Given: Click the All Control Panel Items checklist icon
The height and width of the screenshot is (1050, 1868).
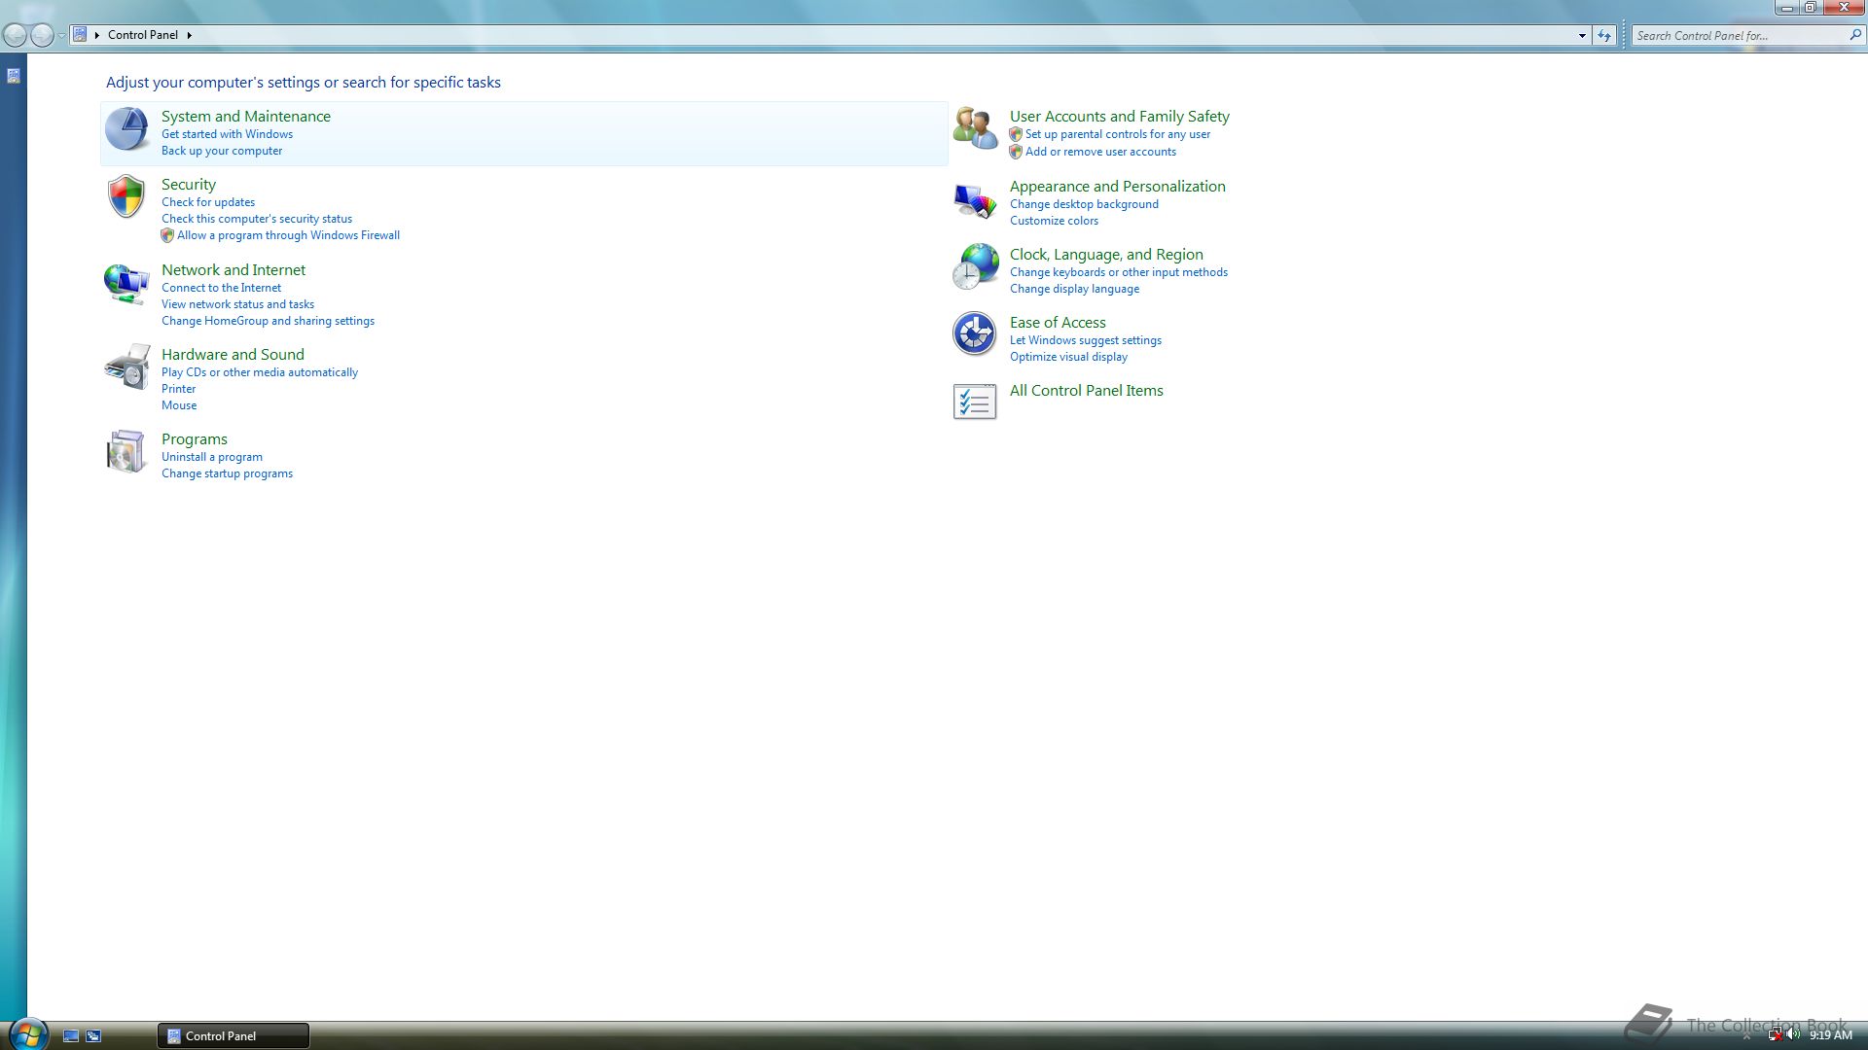Looking at the screenshot, I should point(975,402).
